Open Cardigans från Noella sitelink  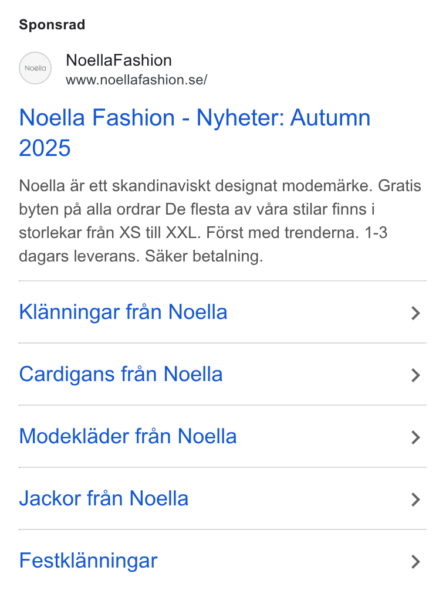pyautogui.click(x=121, y=374)
